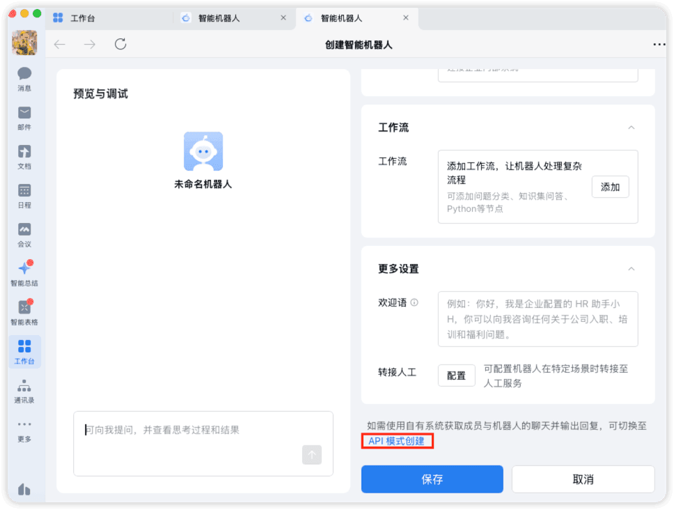674x510 pixels.
Task: Close the first 智能机器人 tab
Action: (283, 17)
